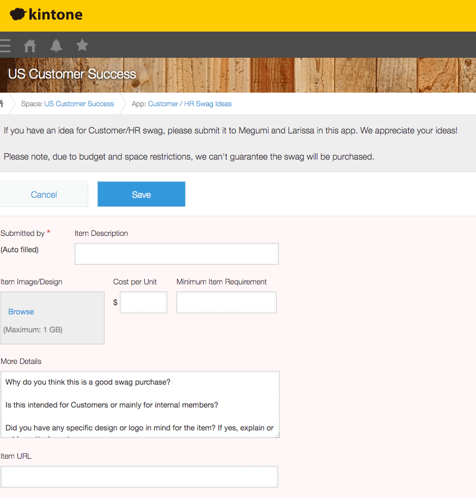Open the Customer / HR Swag Ideas app link
Screen dimensions: 476x498
(x=190, y=104)
